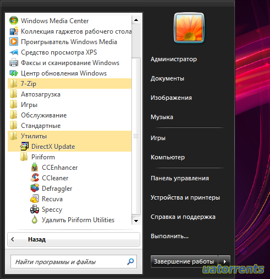Screen dimensions: 270x279
Task: Open the Windows Media player icon (Проигрыватель Windows Media)
Action: (x=14, y=41)
